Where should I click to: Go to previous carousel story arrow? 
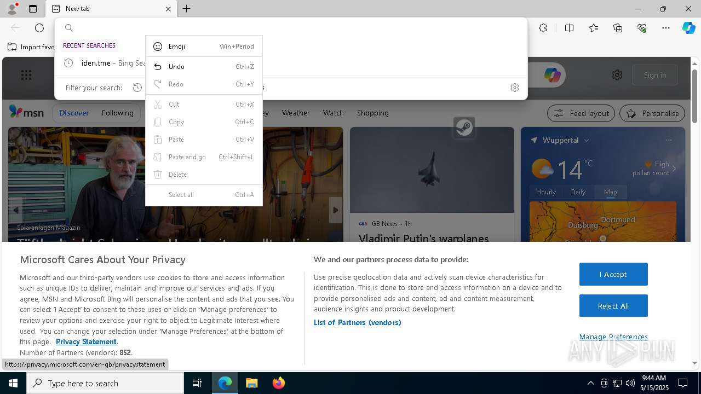pyautogui.click(x=16, y=210)
